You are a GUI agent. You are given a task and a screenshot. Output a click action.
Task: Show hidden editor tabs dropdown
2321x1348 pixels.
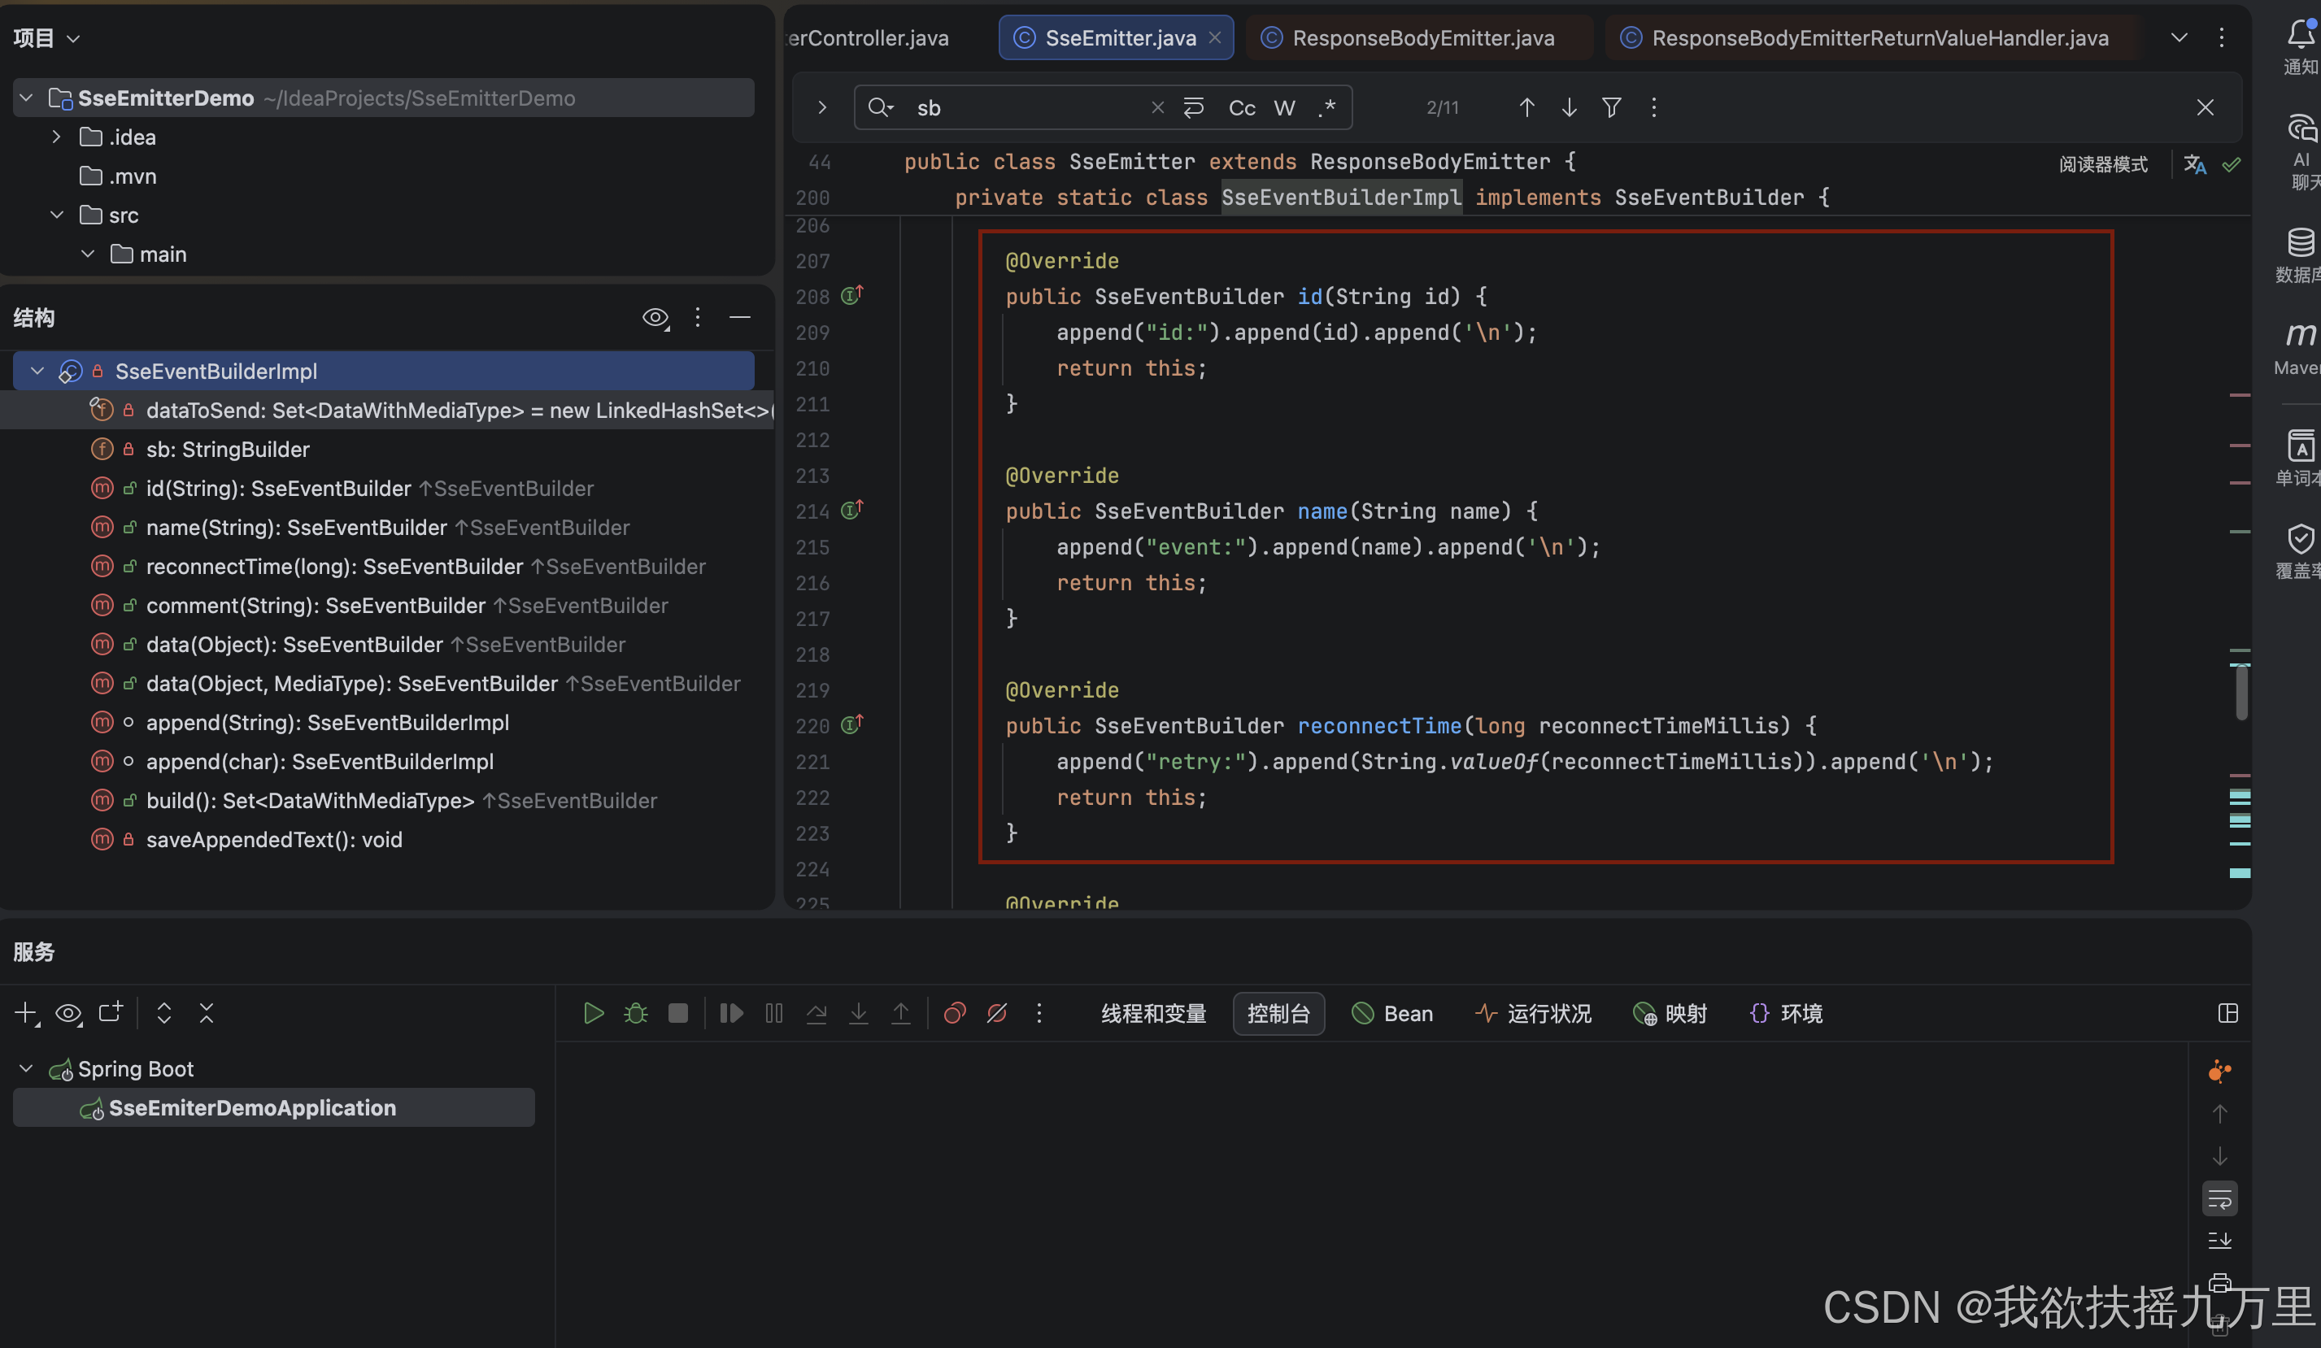[x=2179, y=37]
